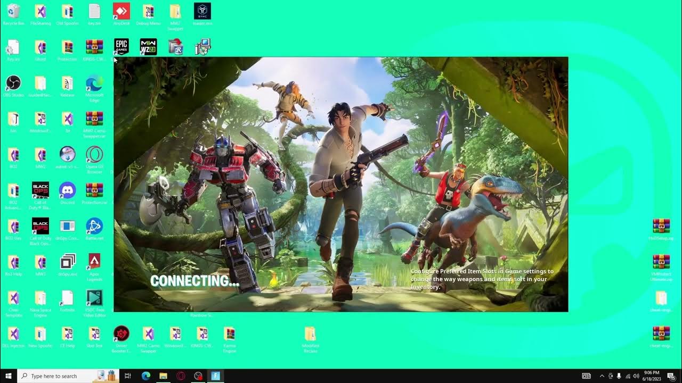Open Microsoft Edge on the taskbar
682x383 pixels.
click(145, 376)
